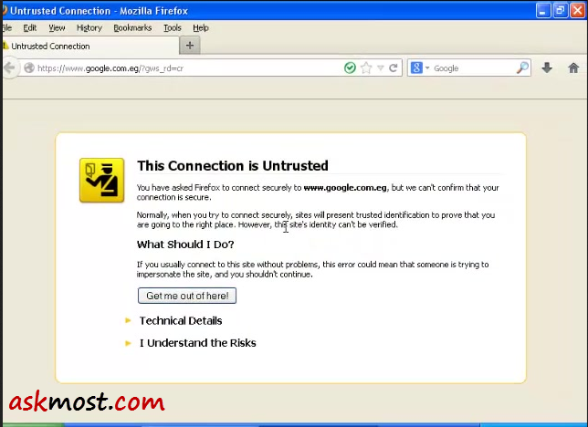Viewport: 588px width, 427px height.
Task: Open the Edit menu
Action: point(29,27)
